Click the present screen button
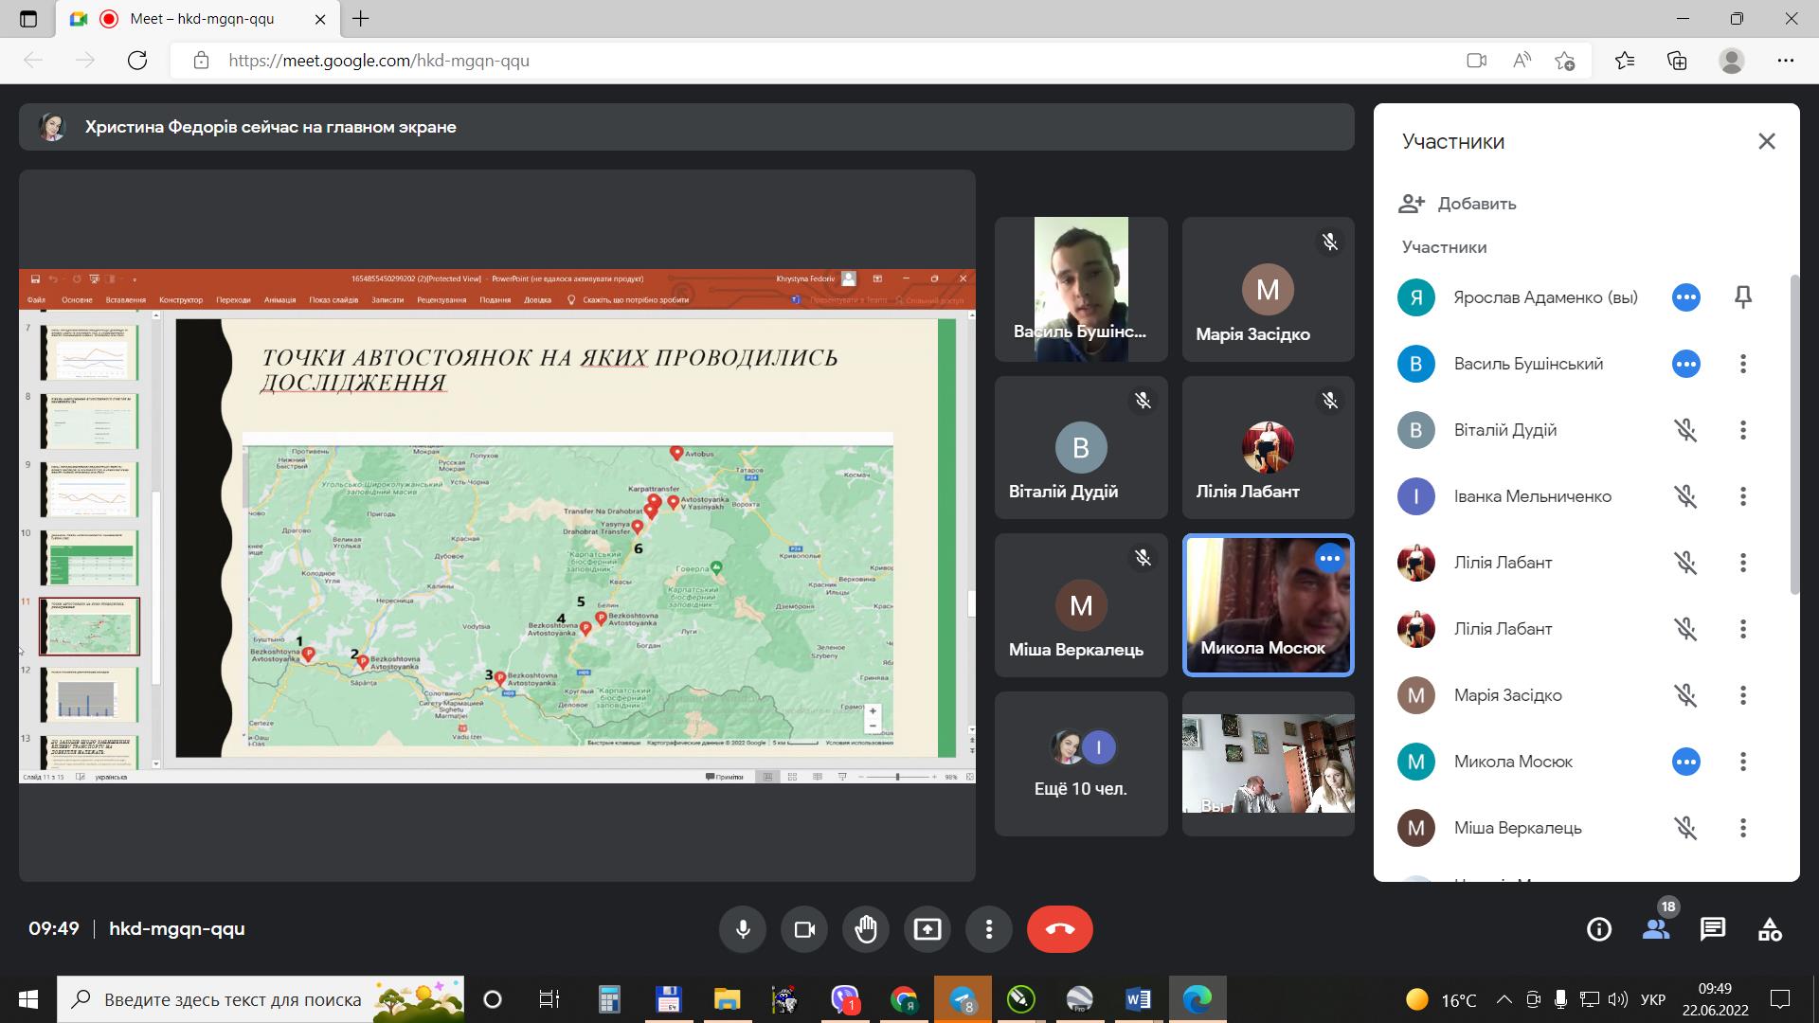Viewport: 1819px width, 1023px height. point(927,929)
